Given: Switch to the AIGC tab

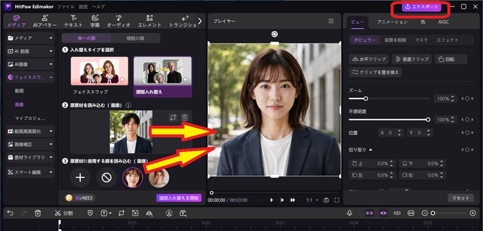Looking at the screenshot, I should tap(444, 22).
